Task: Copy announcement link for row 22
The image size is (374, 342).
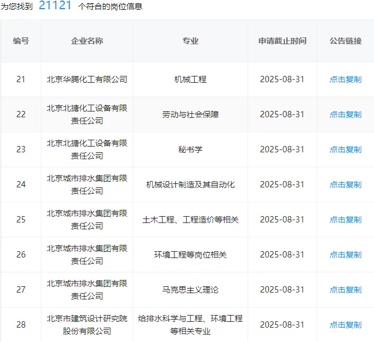Action: pos(345,114)
